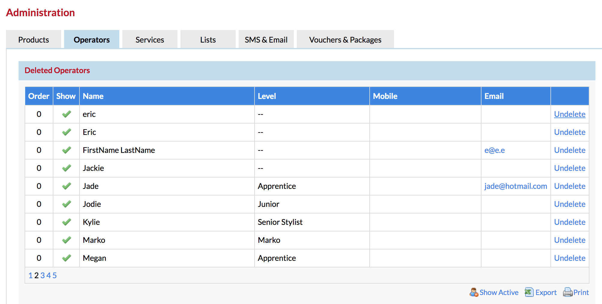The width and height of the screenshot is (602, 304).
Task: Undelete operator Kylie
Action: pos(570,222)
